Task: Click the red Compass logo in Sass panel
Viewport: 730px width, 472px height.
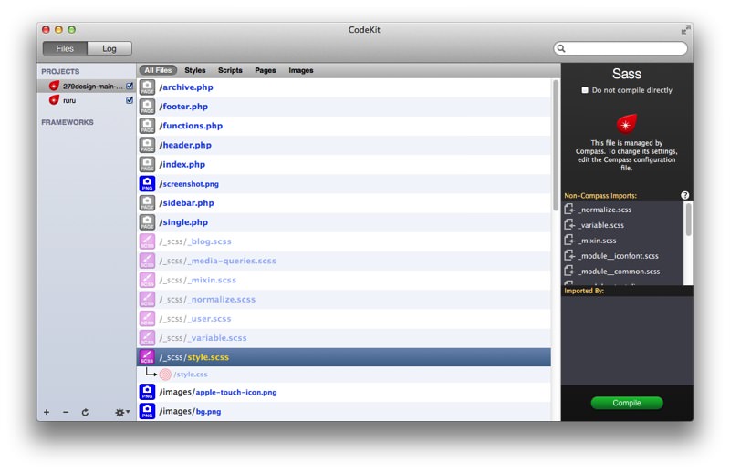Action: pyautogui.click(x=626, y=124)
